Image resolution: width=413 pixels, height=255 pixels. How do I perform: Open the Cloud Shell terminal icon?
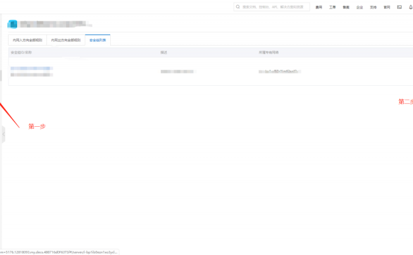click(x=399, y=7)
